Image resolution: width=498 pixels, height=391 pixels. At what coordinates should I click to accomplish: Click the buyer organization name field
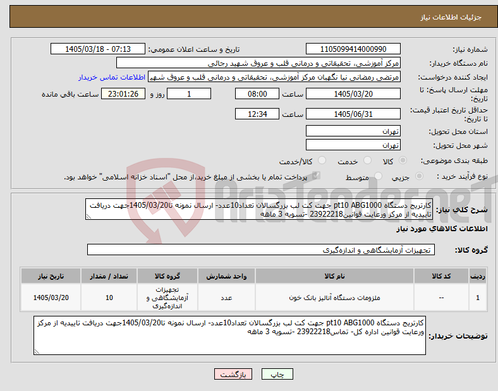pos(258,63)
